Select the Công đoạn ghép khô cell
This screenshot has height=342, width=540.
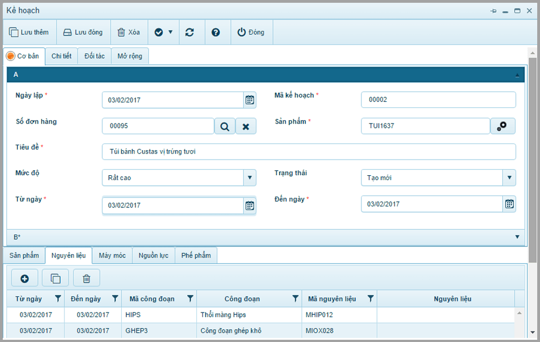click(x=249, y=331)
